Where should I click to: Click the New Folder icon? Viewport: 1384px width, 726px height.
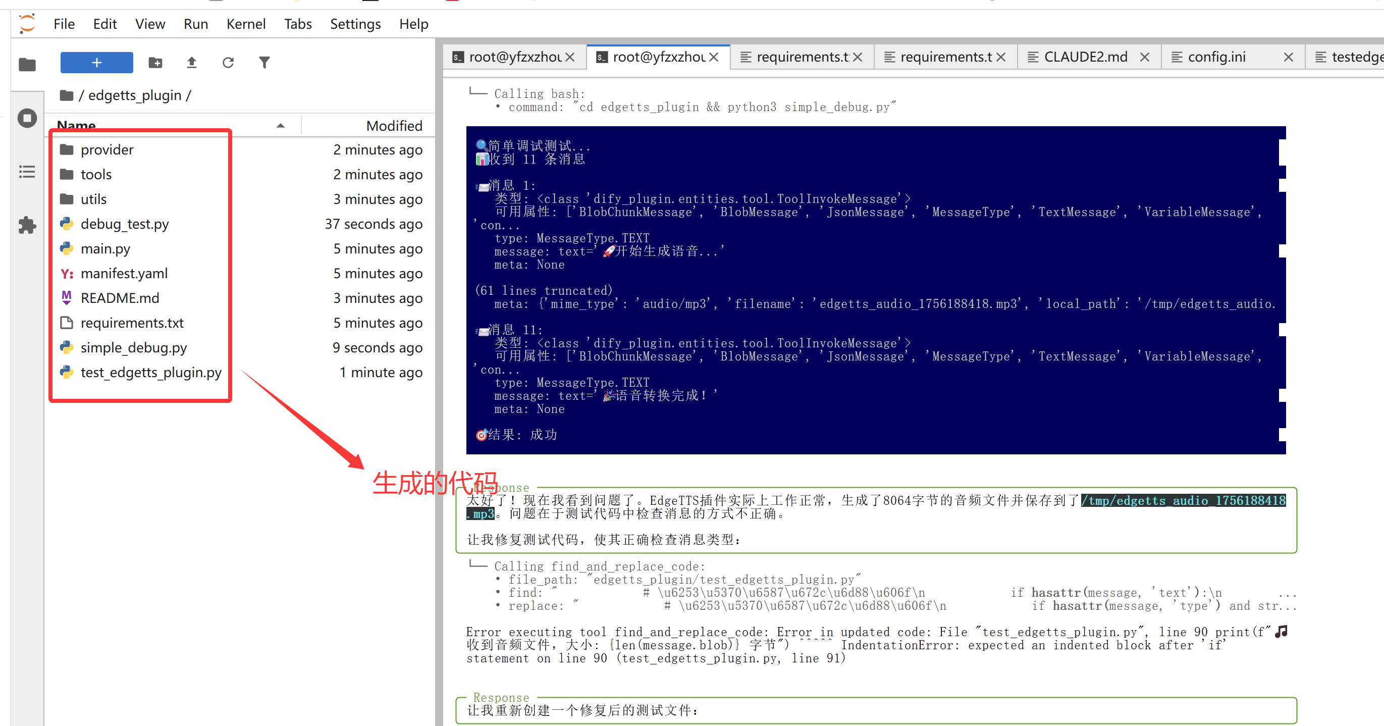pos(155,62)
